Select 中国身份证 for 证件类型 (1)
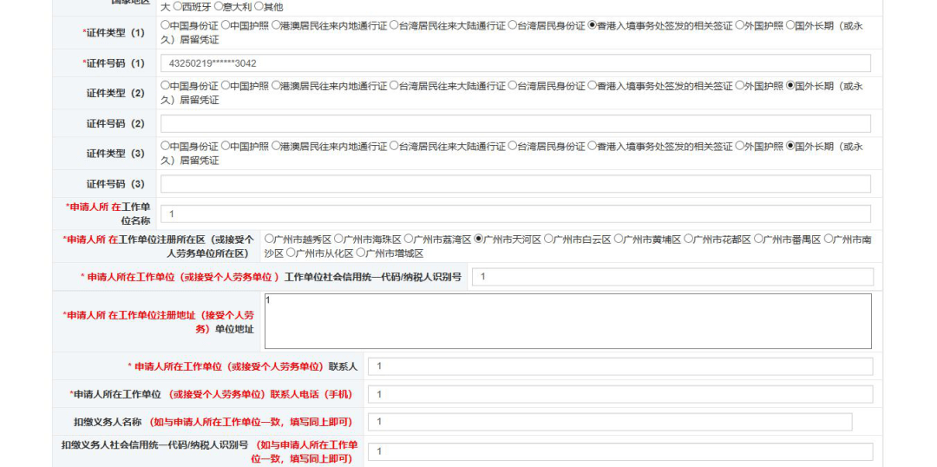 (x=166, y=25)
